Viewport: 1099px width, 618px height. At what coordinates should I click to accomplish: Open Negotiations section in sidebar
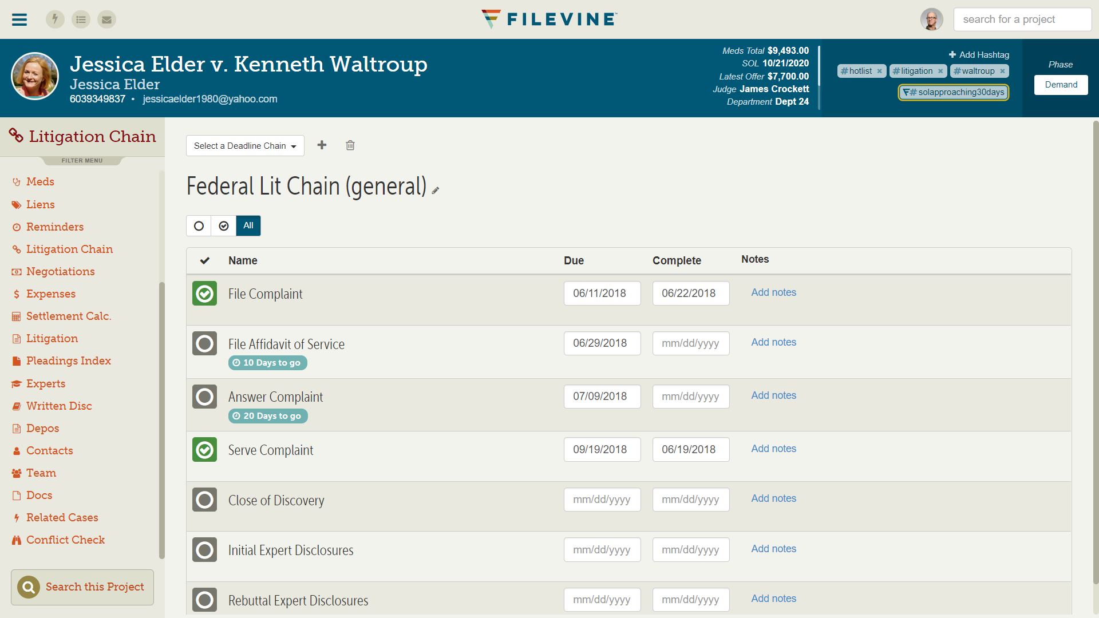pos(61,271)
